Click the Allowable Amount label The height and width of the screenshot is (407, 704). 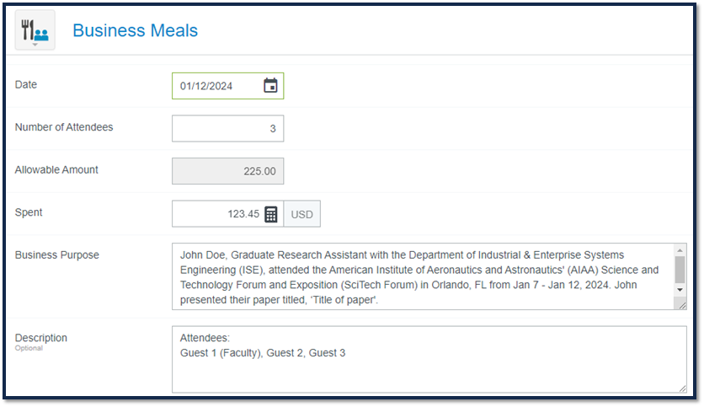coord(56,170)
